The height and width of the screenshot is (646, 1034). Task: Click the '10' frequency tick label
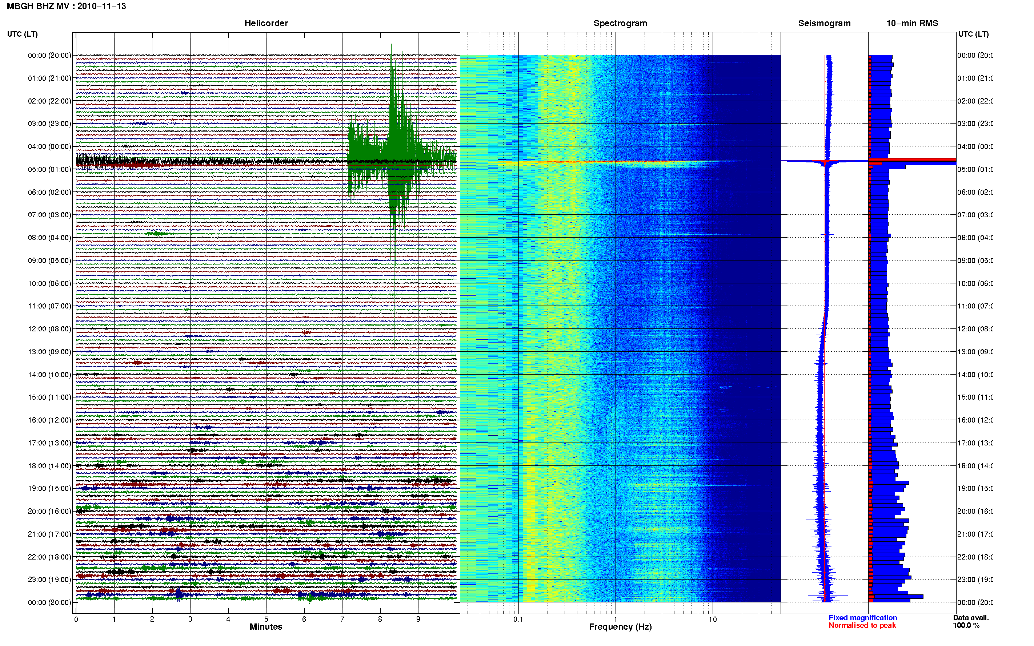click(713, 619)
